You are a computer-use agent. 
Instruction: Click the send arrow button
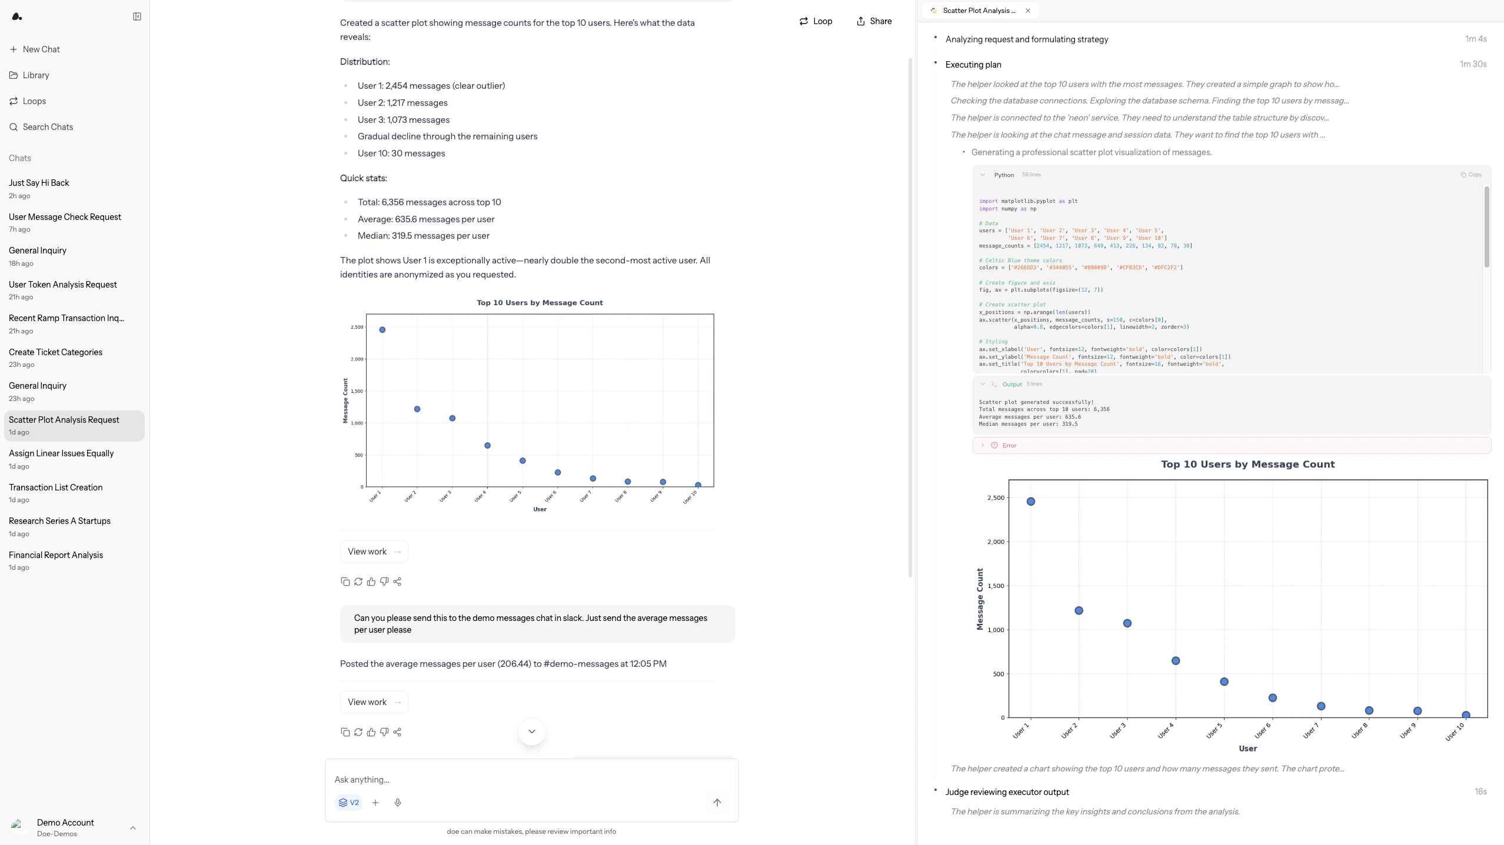(x=717, y=803)
